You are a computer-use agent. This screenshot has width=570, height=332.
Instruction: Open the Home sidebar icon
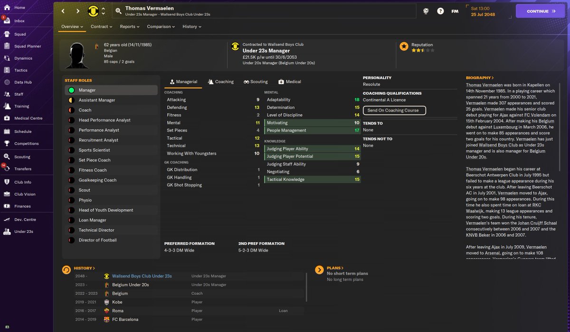pos(7,8)
